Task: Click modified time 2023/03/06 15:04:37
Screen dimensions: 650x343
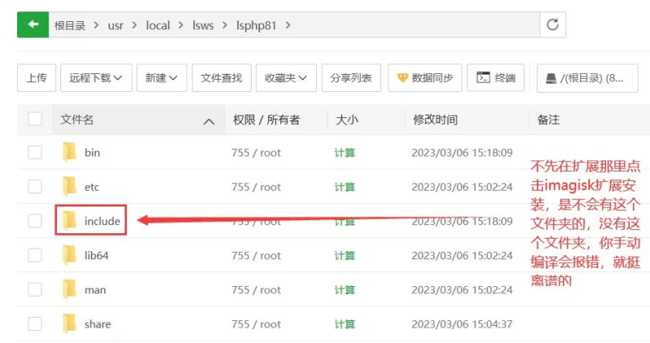Action: tap(461, 324)
